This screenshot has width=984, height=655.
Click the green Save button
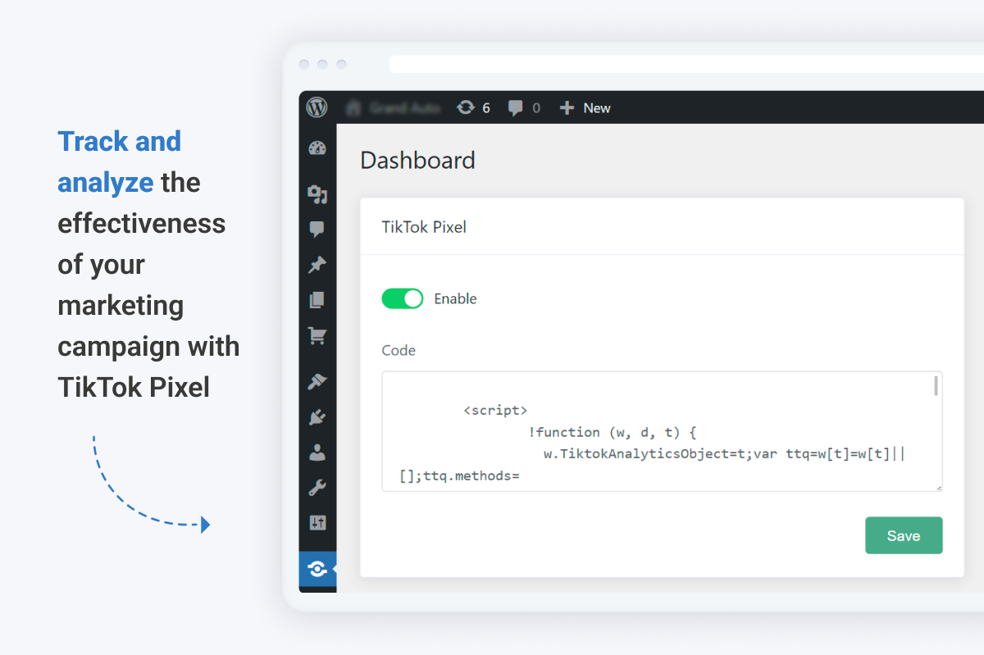904,535
